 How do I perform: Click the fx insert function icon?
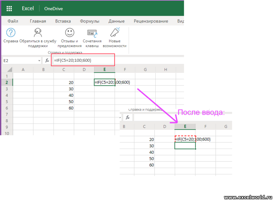pos(47,61)
